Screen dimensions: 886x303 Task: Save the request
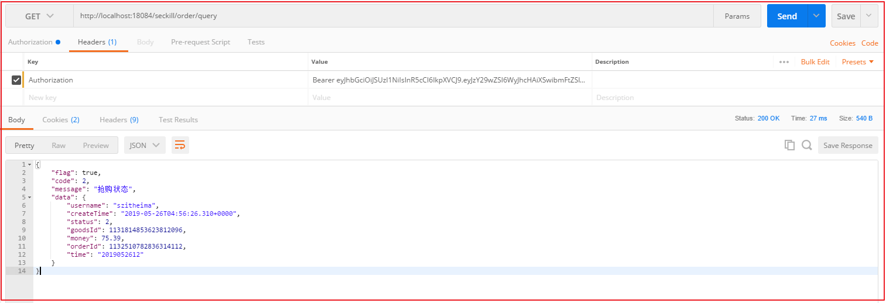846,16
